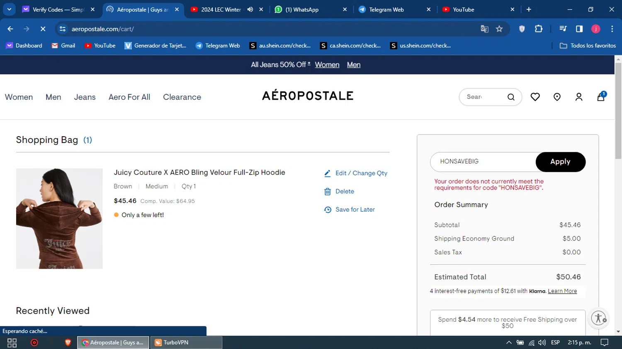Click the Men link in jeans banner
The width and height of the screenshot is (622, 349).
354,65
